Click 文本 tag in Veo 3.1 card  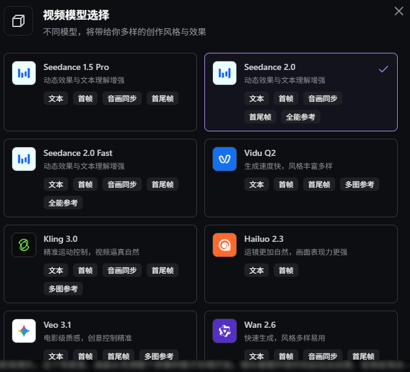pyautogui.click(x=56, y=355)
